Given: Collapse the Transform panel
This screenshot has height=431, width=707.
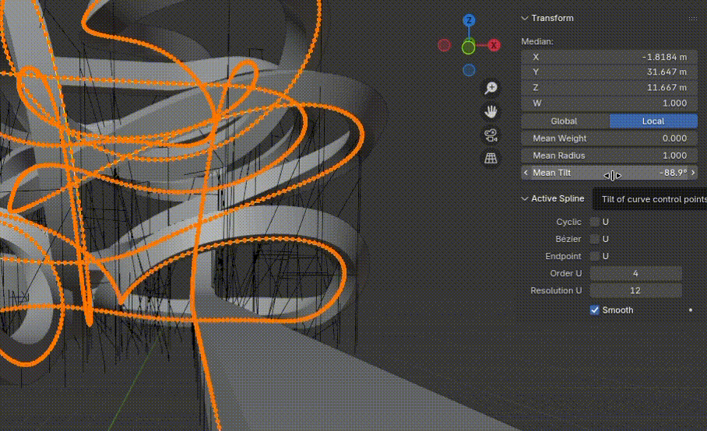Looking at the screenshot, I should 525,18.
